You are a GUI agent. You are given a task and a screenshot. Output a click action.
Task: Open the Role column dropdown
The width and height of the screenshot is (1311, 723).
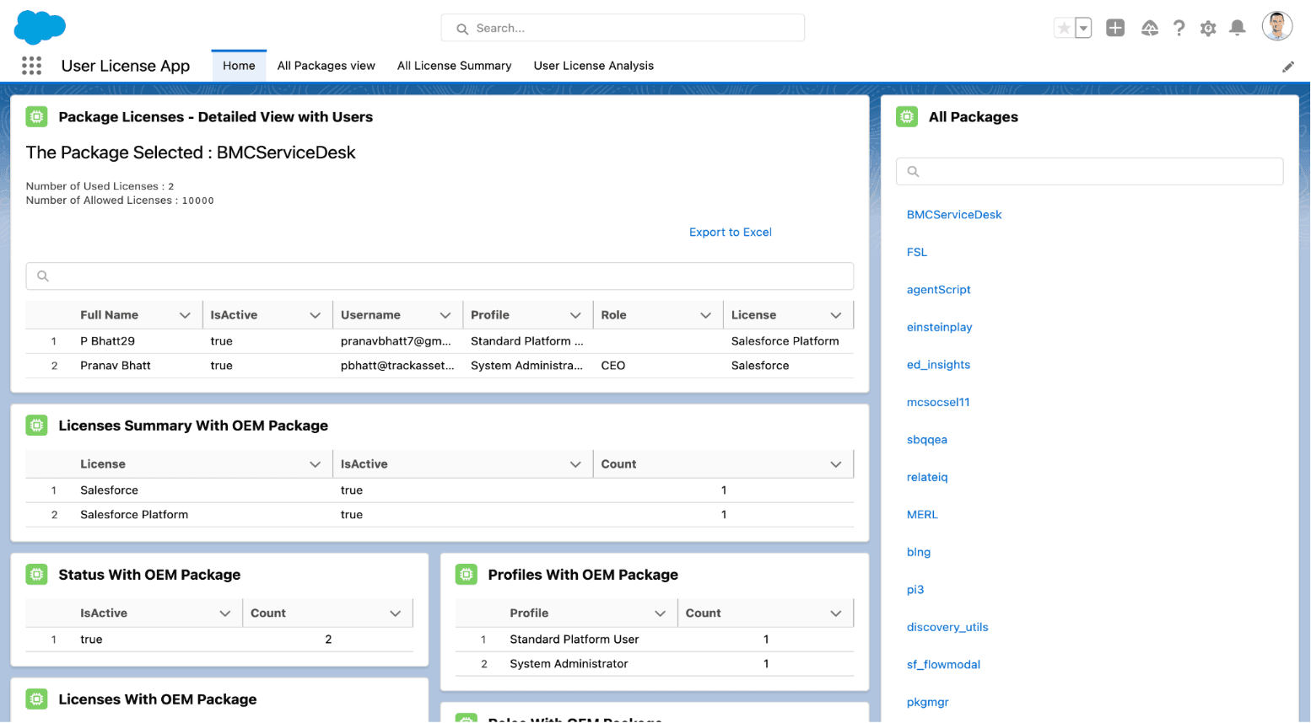(705, 315)
